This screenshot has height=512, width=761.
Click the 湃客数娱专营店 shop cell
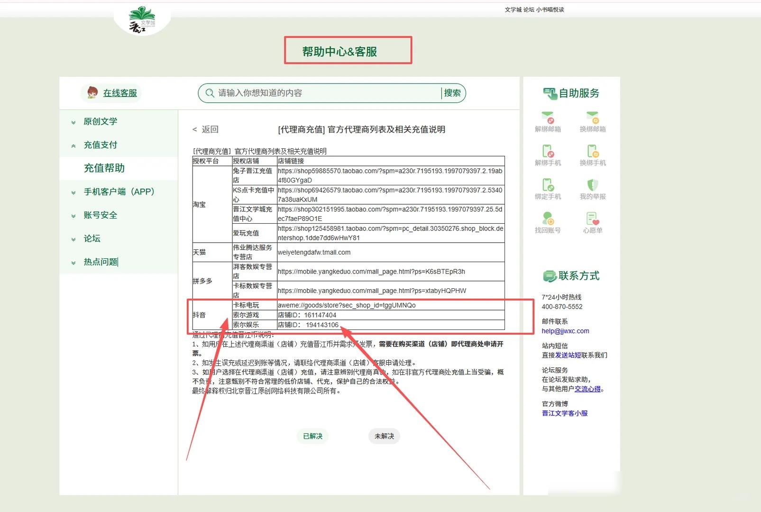coord(254,272)
